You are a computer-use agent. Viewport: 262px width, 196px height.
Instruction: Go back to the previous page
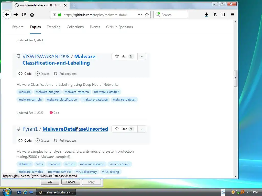point(7,15)
